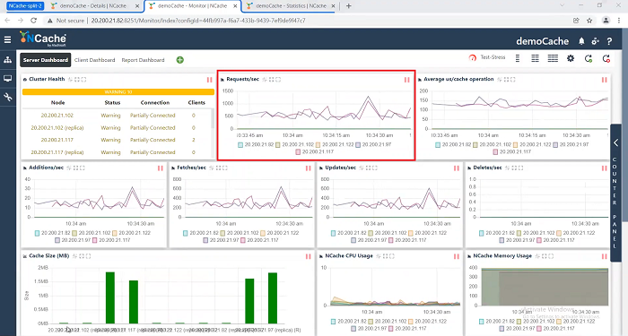The width and height of the screenshot is (628, 336).
Task: Click the WARNING 10 status bar
Action: (x=118, y=92)
